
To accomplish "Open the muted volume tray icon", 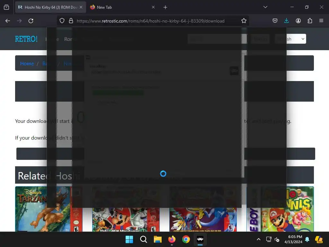I will 277,239.
